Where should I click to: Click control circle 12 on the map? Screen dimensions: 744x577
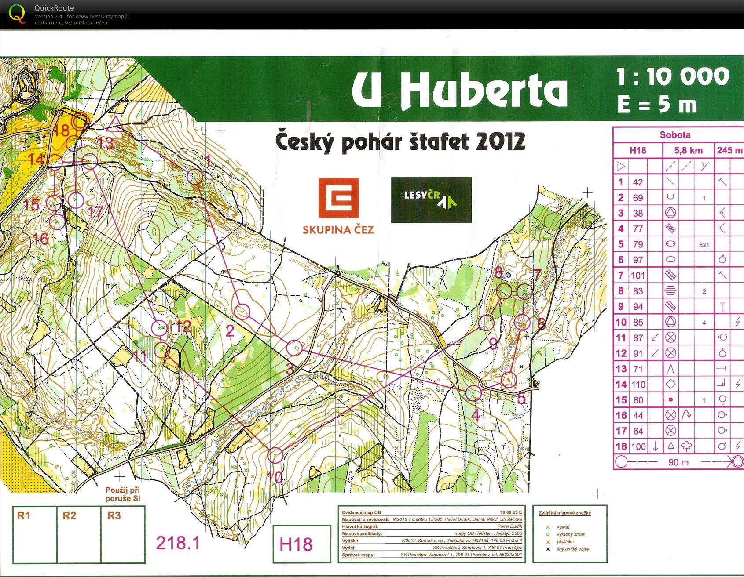[160, 328]
